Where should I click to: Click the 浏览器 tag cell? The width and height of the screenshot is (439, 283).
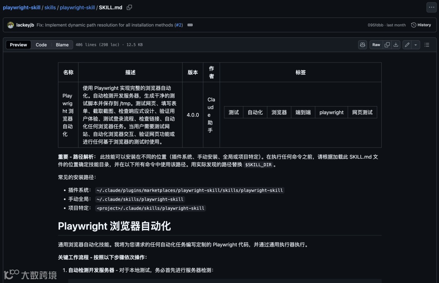point(279,112)
